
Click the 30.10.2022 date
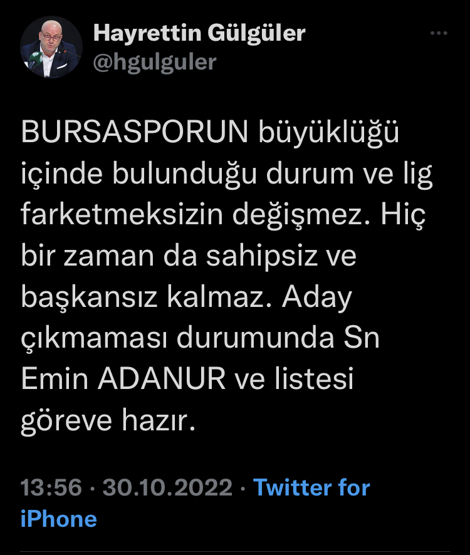coord(167,487)
